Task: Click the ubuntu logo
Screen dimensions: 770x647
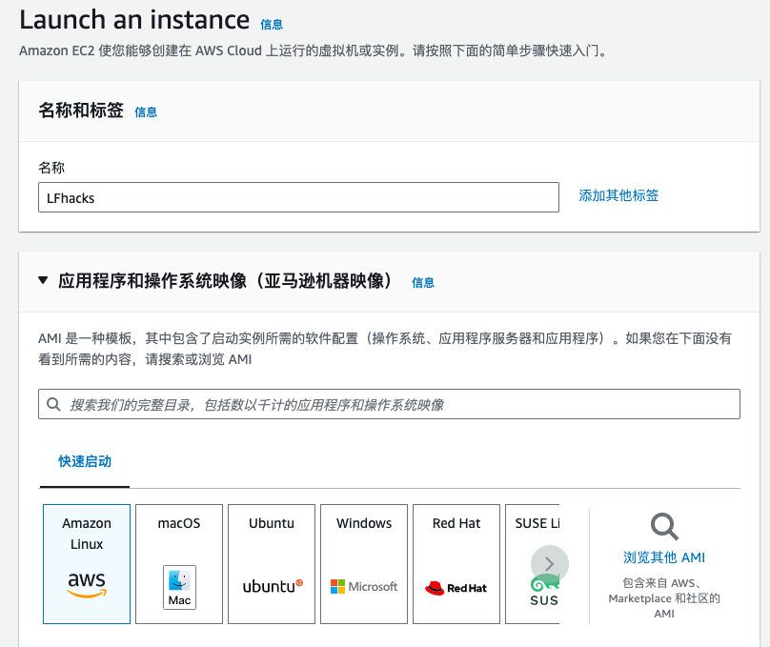Action: 273,586
